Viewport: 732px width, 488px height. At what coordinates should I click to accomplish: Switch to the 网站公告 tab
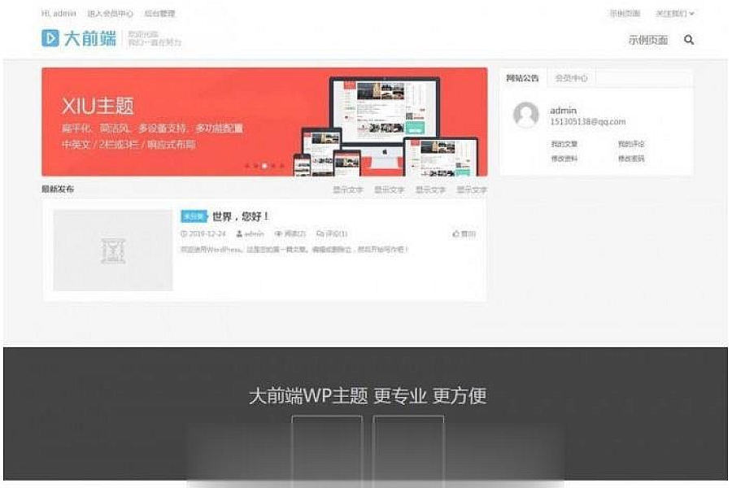point(522,78)
